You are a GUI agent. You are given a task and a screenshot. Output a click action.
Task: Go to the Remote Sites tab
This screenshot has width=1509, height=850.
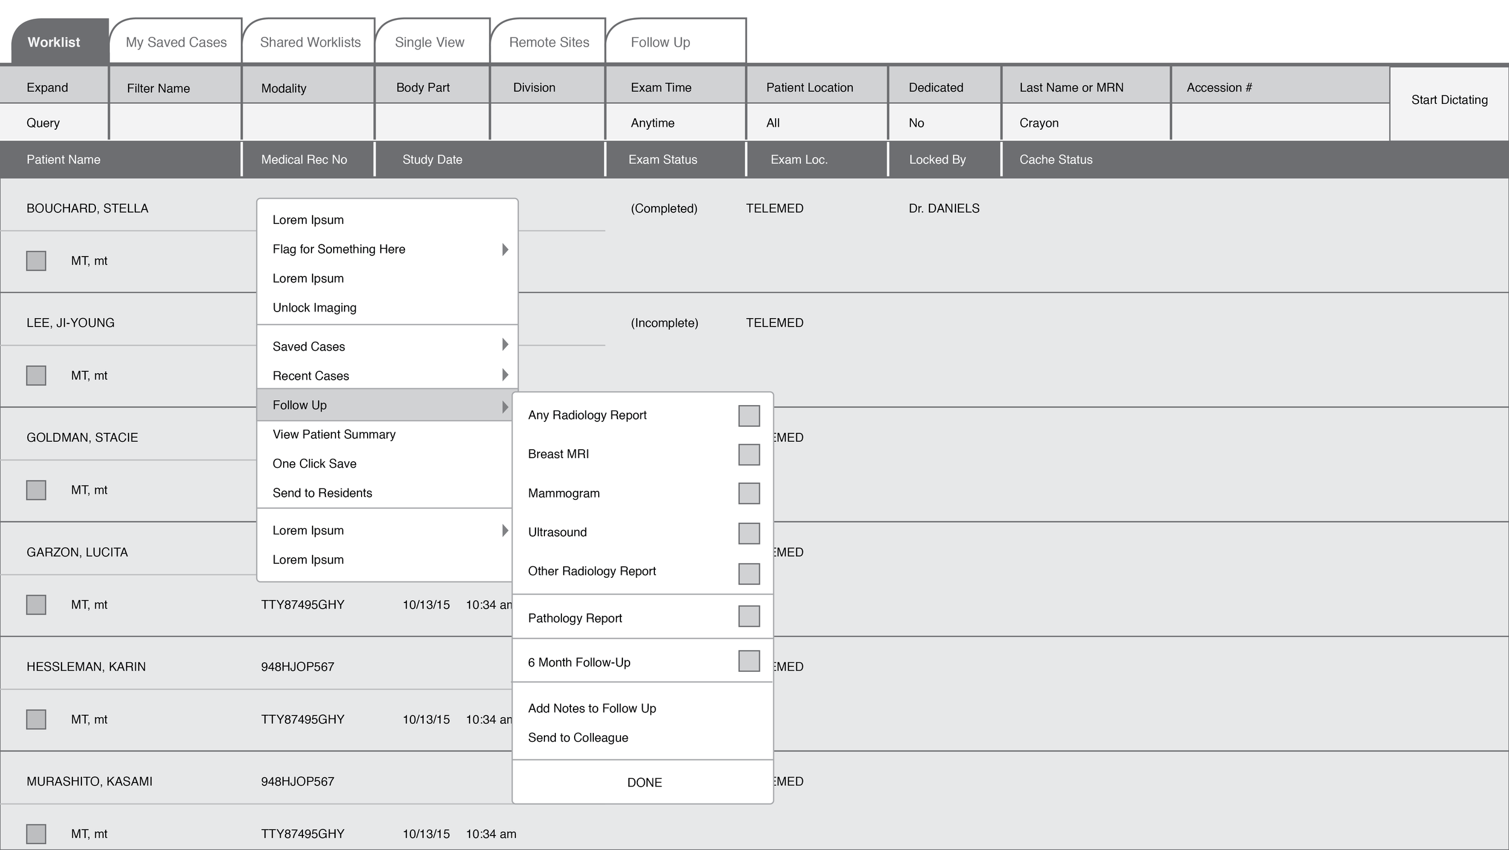coord(548,42)
